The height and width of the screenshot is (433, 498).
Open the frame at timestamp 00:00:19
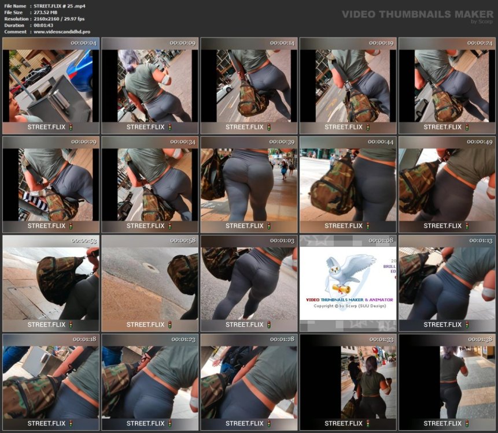(x=348, y=85)
